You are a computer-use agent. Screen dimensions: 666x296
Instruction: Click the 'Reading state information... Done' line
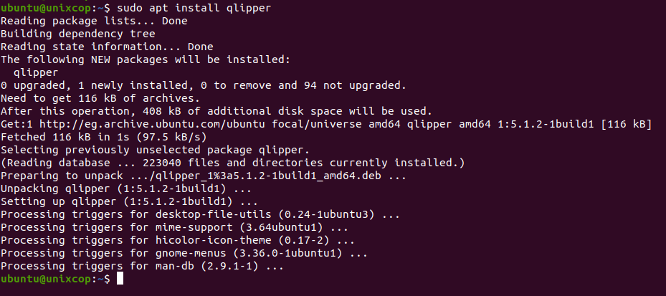point(107,47)
